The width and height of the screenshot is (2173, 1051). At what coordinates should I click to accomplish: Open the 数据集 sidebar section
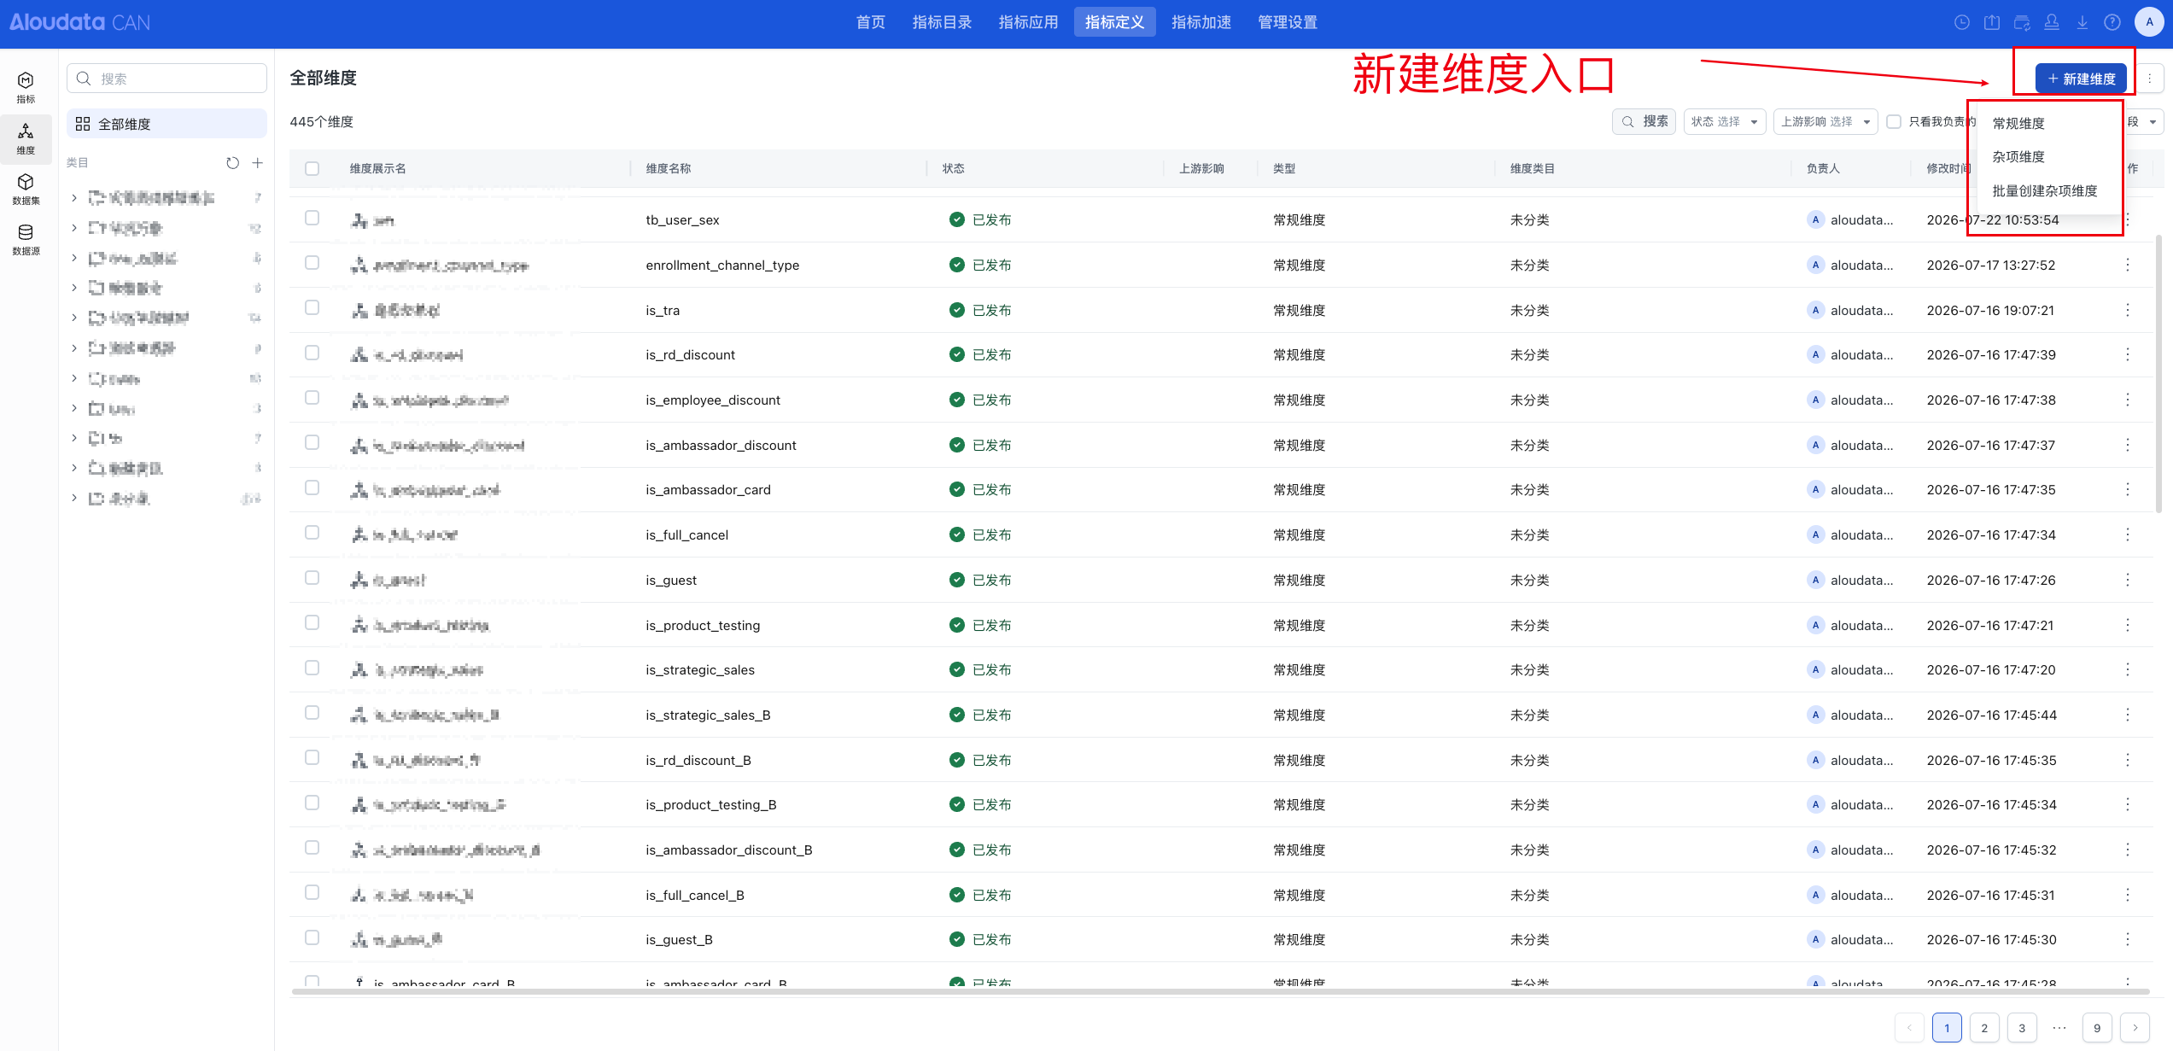(26, 189)
